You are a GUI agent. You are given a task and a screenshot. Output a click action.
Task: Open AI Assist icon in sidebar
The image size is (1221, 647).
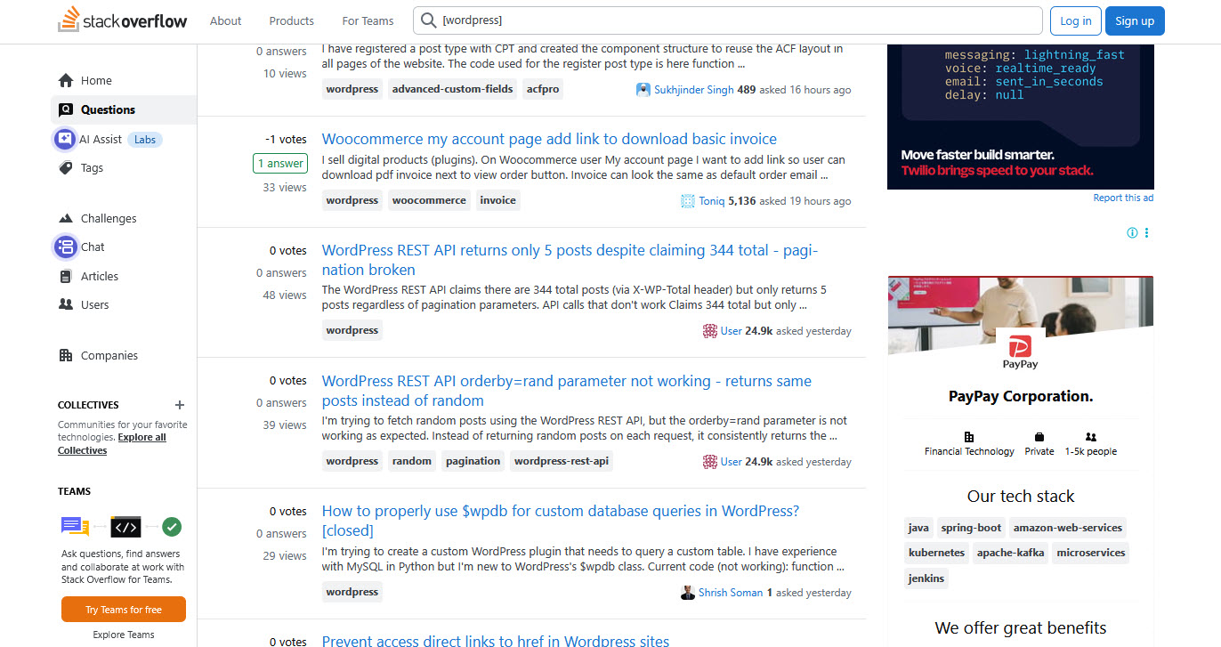pyautogui.click(x=65, y=139)
